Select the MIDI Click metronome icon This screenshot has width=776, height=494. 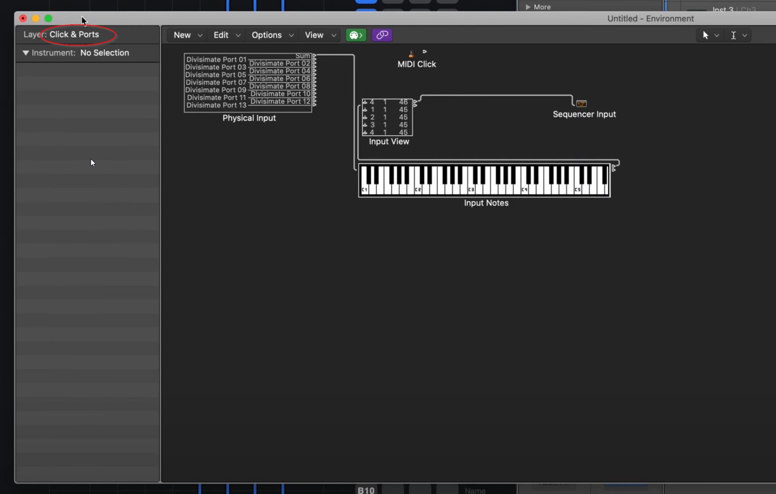click(x=411, y=54)
